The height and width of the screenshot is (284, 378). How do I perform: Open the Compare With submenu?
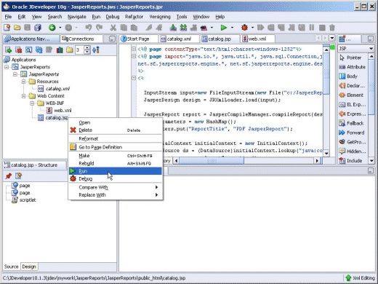click(x=116, y=187)
